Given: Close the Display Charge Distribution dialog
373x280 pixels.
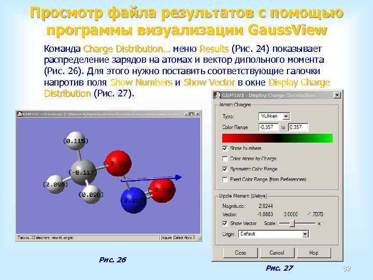Looking at the screenshot, I should pos(337,95).
